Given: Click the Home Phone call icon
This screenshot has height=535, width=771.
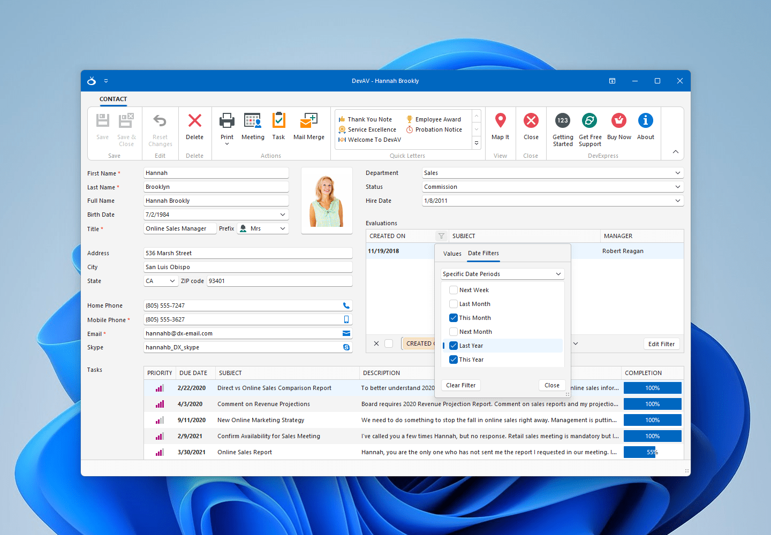Looking at the screenshot, I should point(346,305).
